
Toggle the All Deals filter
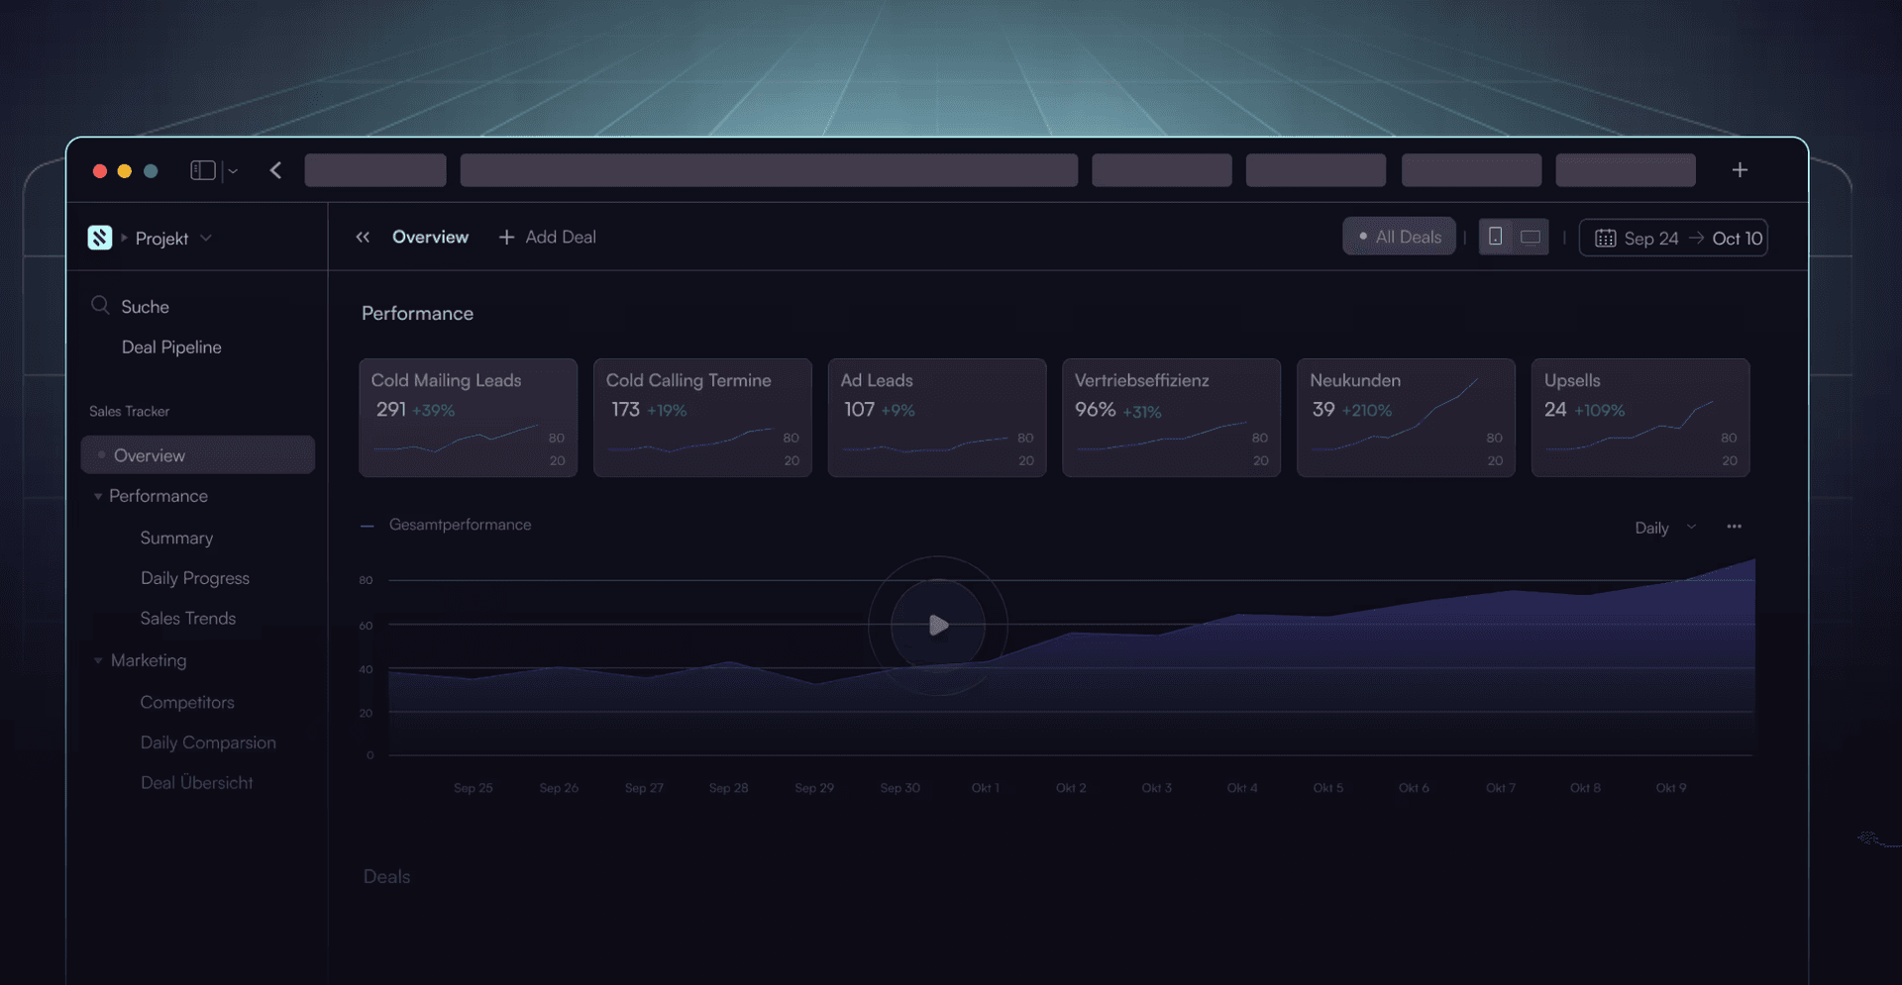(1399, 237)
